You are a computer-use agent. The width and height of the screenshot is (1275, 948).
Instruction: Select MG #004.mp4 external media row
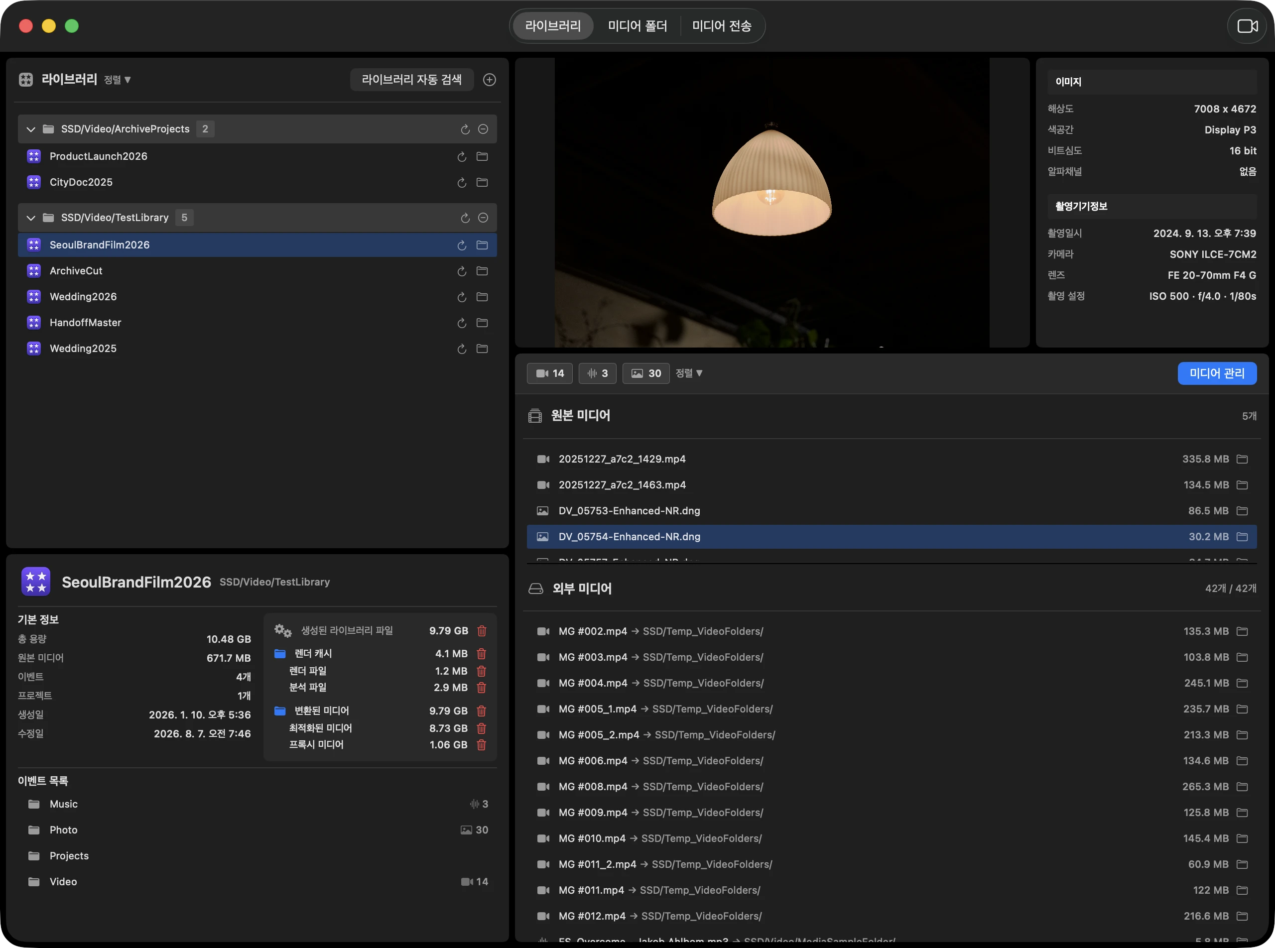(892, 683)
